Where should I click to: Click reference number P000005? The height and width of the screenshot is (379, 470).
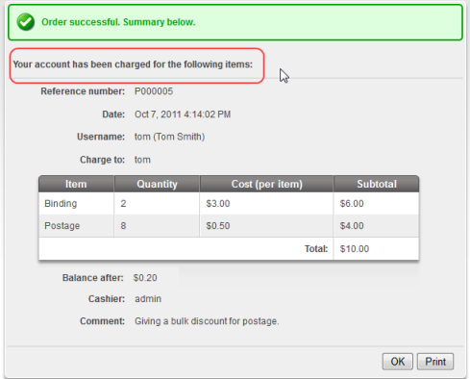[x=154, y=91]
